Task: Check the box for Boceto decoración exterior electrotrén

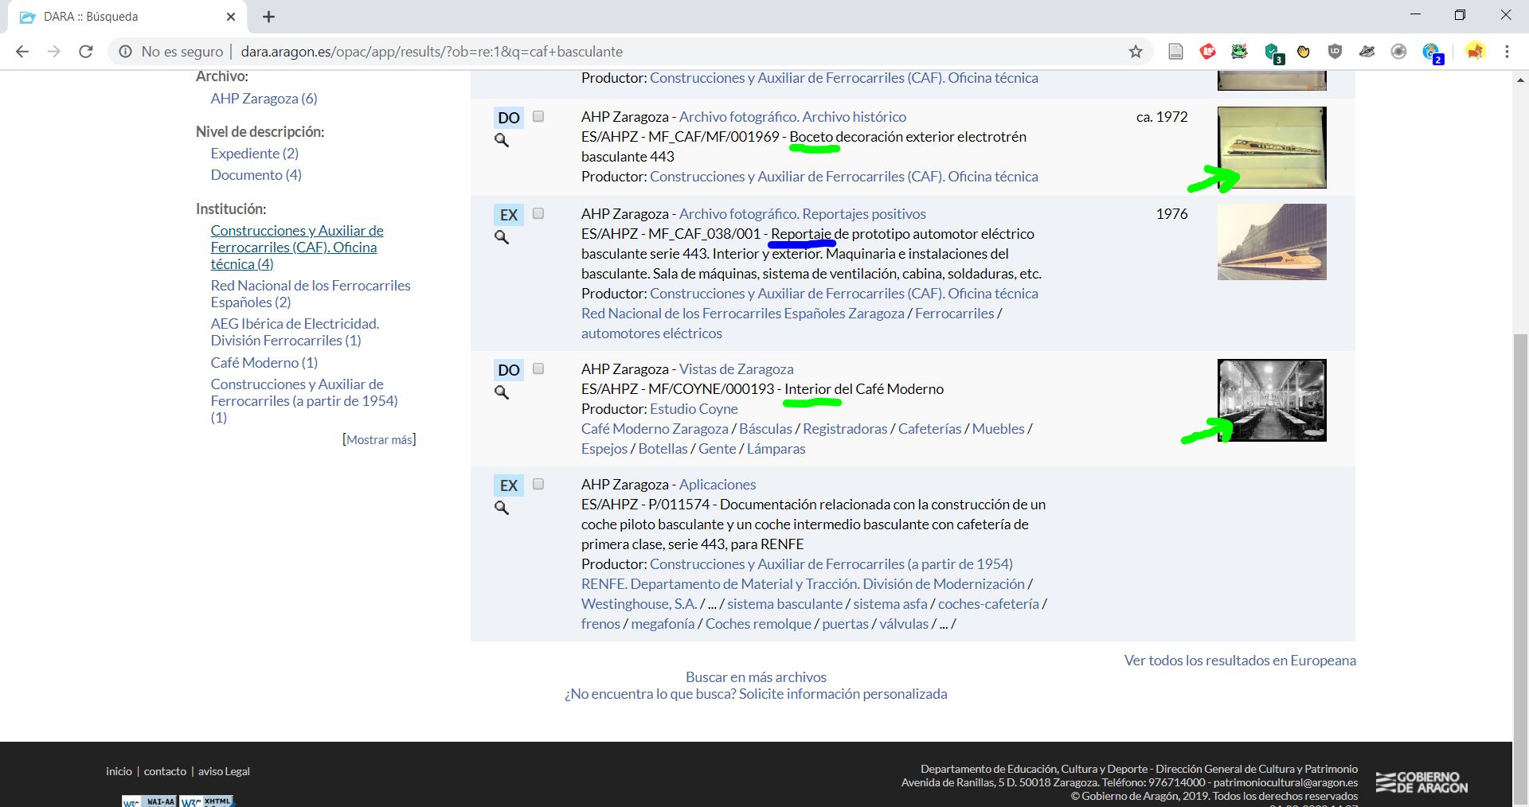Action: point(538,116)
